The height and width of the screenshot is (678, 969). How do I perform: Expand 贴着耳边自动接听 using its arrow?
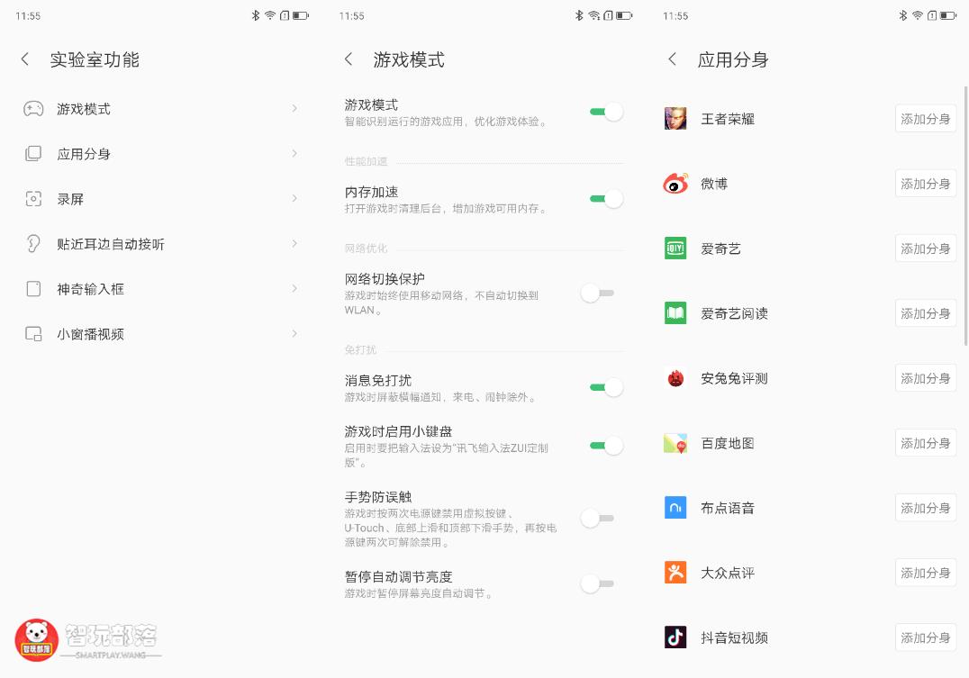(295, 244)
